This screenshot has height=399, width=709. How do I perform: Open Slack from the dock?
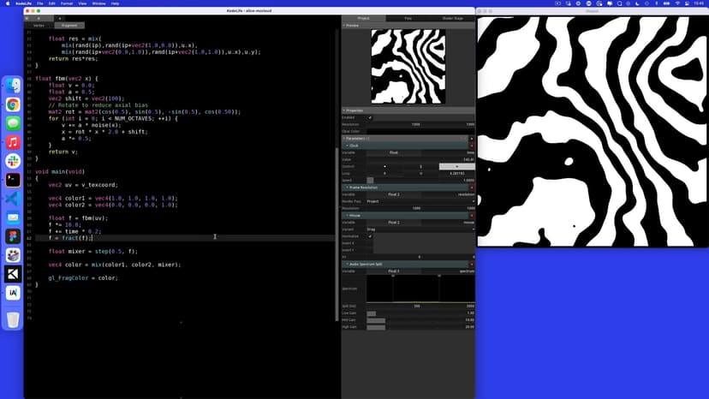click(x=13, y=161)
